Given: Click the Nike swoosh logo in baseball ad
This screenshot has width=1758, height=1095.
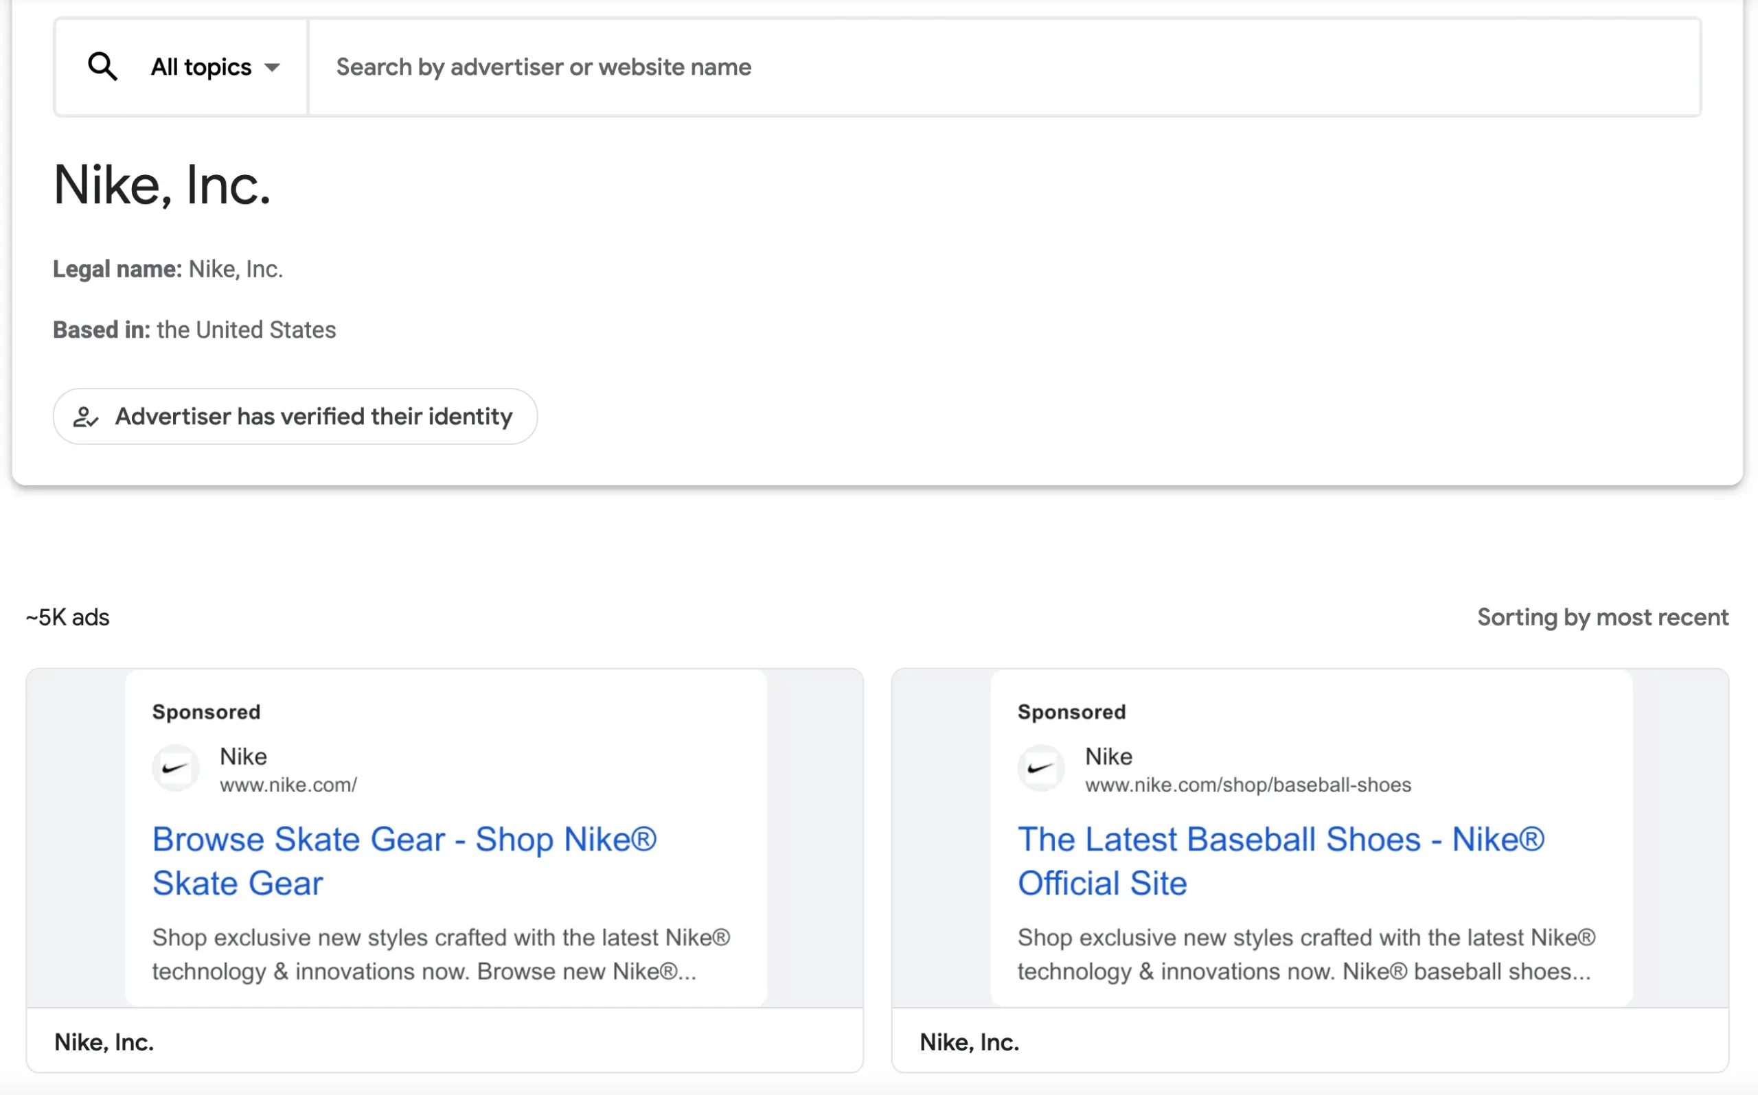Looking at the screenshot, I should point(1041,768).
